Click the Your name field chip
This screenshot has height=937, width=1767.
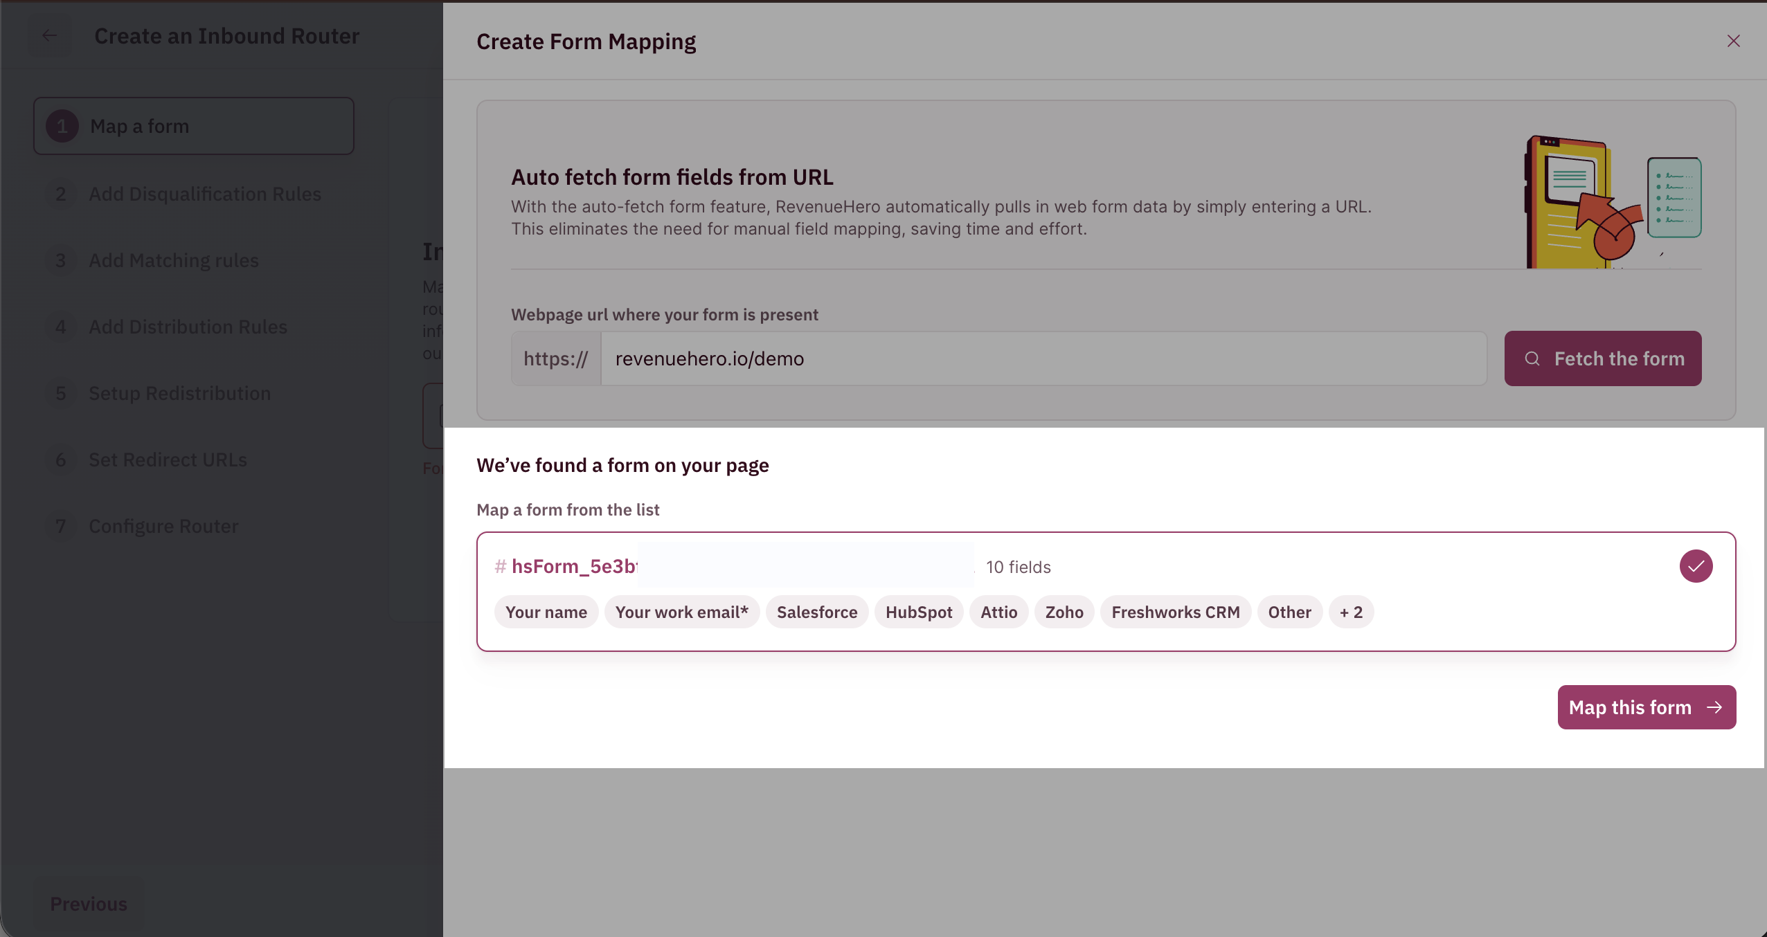point(546,612)
